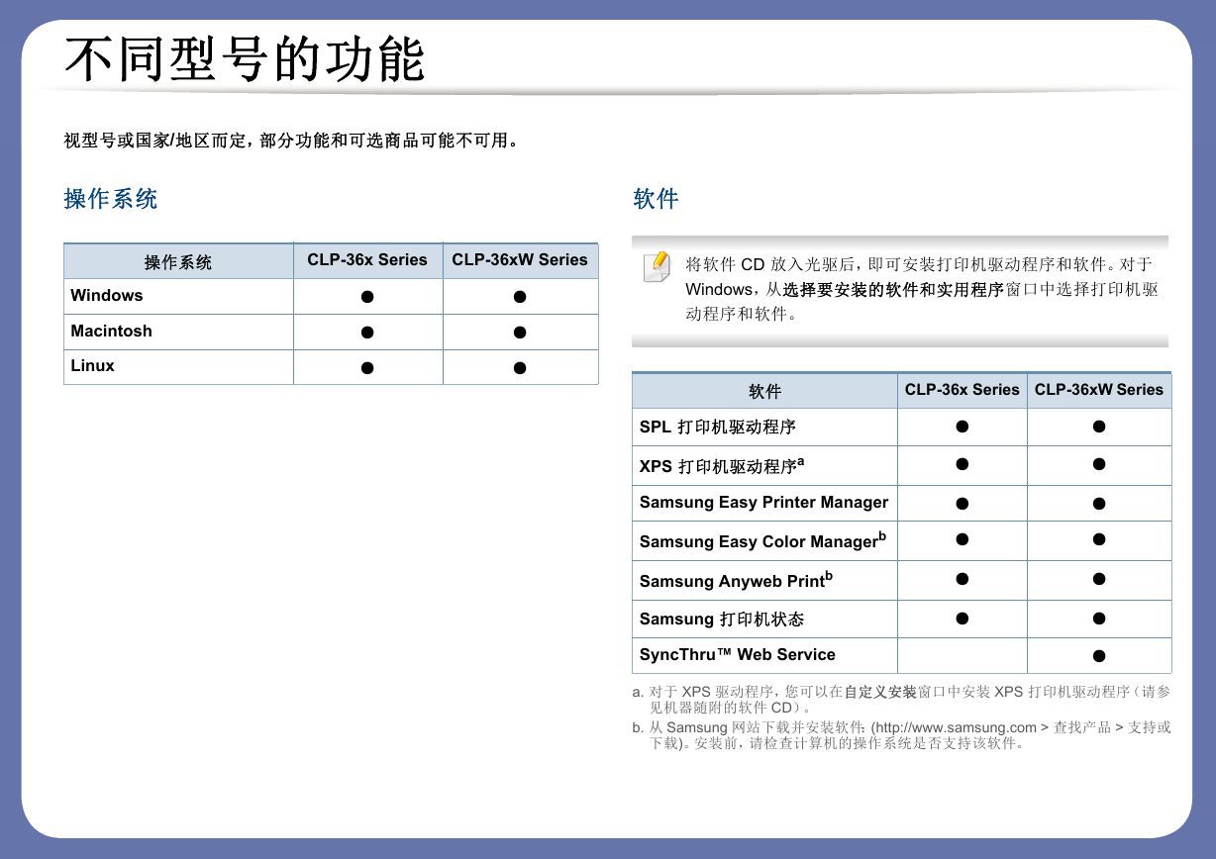The width and height of the screenshot is (1216, 859).
Task: Open the http://www.samsung.com link in footnote b
Action: tap(955, 727)
